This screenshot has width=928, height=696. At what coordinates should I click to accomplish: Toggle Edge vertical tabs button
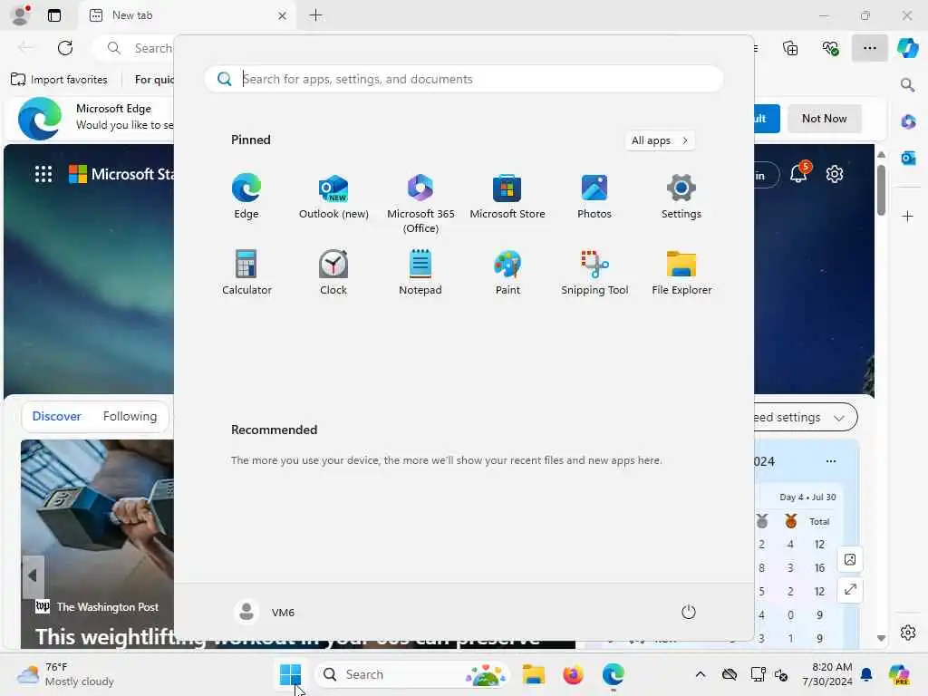pos(53,15)
